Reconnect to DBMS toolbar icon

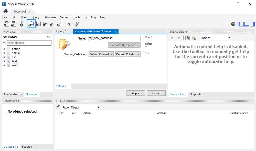click(77, 24)
